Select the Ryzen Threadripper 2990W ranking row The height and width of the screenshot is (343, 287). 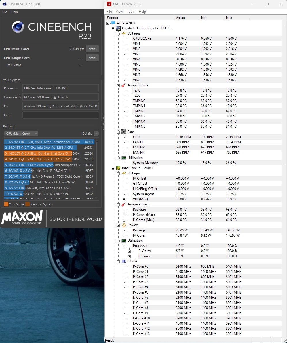click(49, 142)
